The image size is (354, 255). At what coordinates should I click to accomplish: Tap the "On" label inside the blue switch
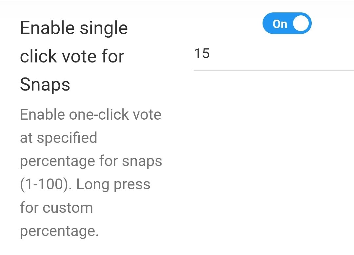click(x=280, y=24)
